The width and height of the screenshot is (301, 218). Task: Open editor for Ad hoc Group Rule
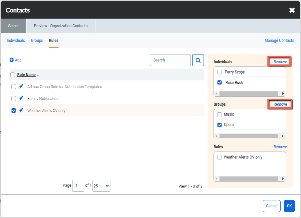[x=20, y=86]
